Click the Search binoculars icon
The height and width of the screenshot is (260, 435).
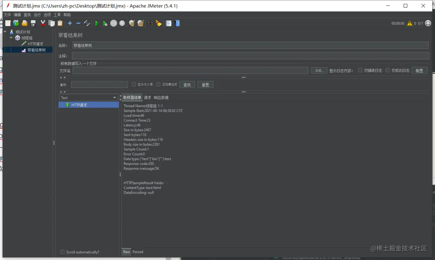150,23
